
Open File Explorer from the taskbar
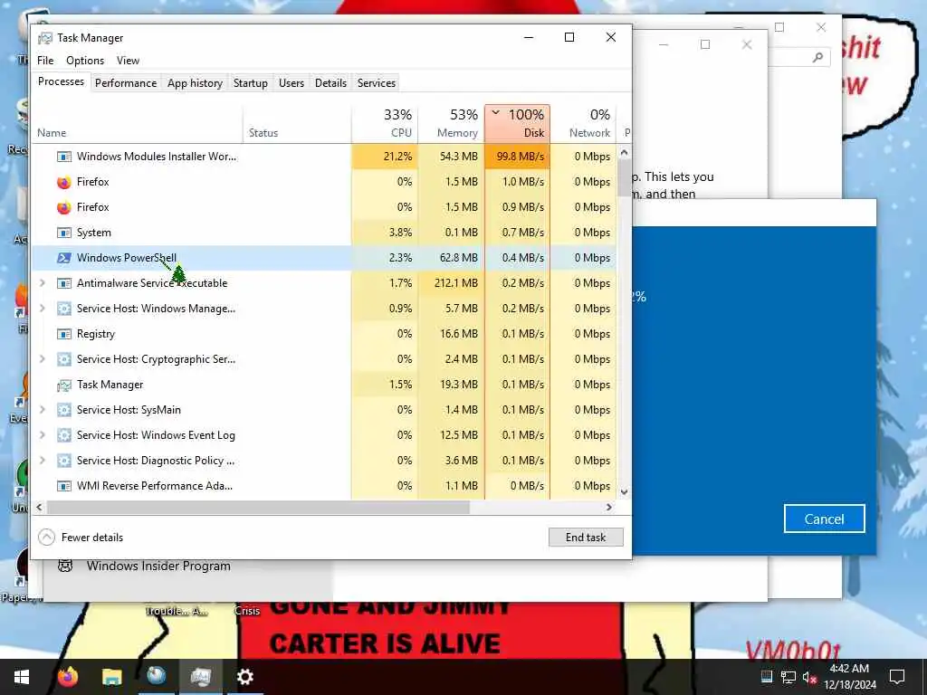[x=111, y=677]
